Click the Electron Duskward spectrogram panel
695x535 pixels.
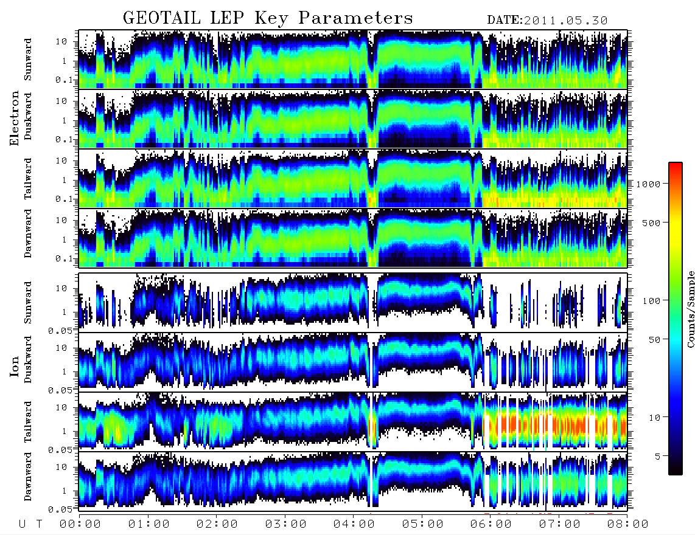tap(353, 119)
